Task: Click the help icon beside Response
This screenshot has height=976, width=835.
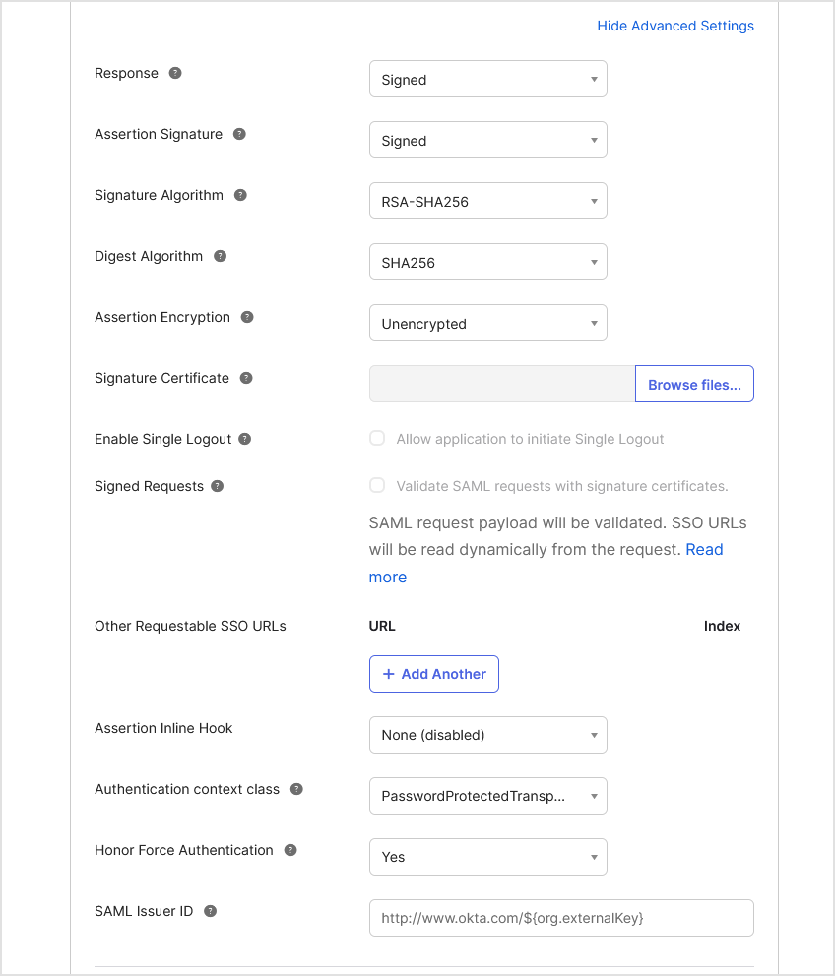Action: [x=175, y=72]
